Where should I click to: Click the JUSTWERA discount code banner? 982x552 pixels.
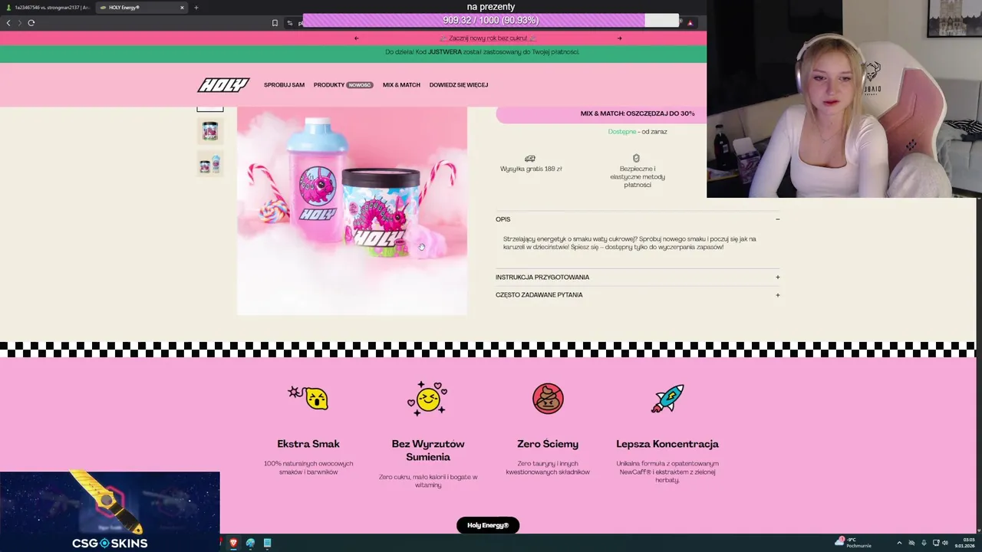click(353, 52)
